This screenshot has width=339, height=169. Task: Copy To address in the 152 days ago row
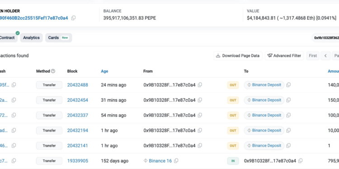coord(301,161)
